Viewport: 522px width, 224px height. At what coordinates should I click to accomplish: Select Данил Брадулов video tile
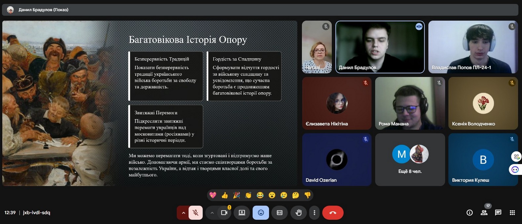pyautogui.click(x=380, y=47)
